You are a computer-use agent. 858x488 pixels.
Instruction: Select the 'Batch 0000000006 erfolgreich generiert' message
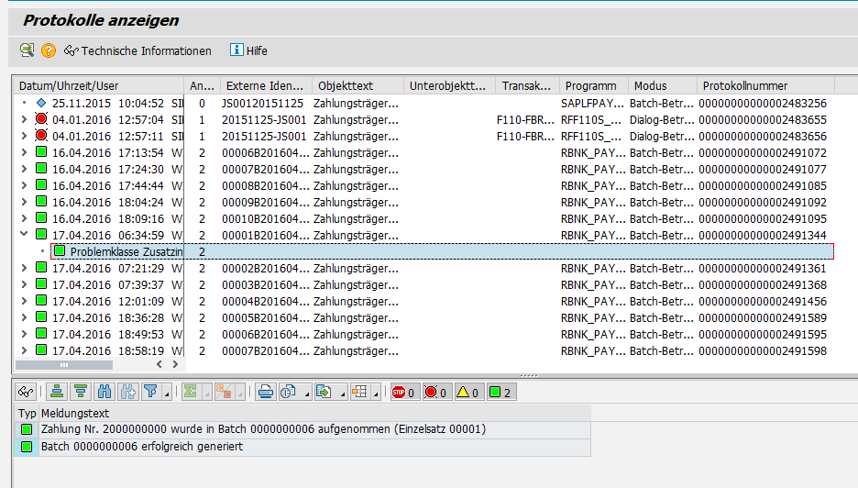tap(141, 447)
